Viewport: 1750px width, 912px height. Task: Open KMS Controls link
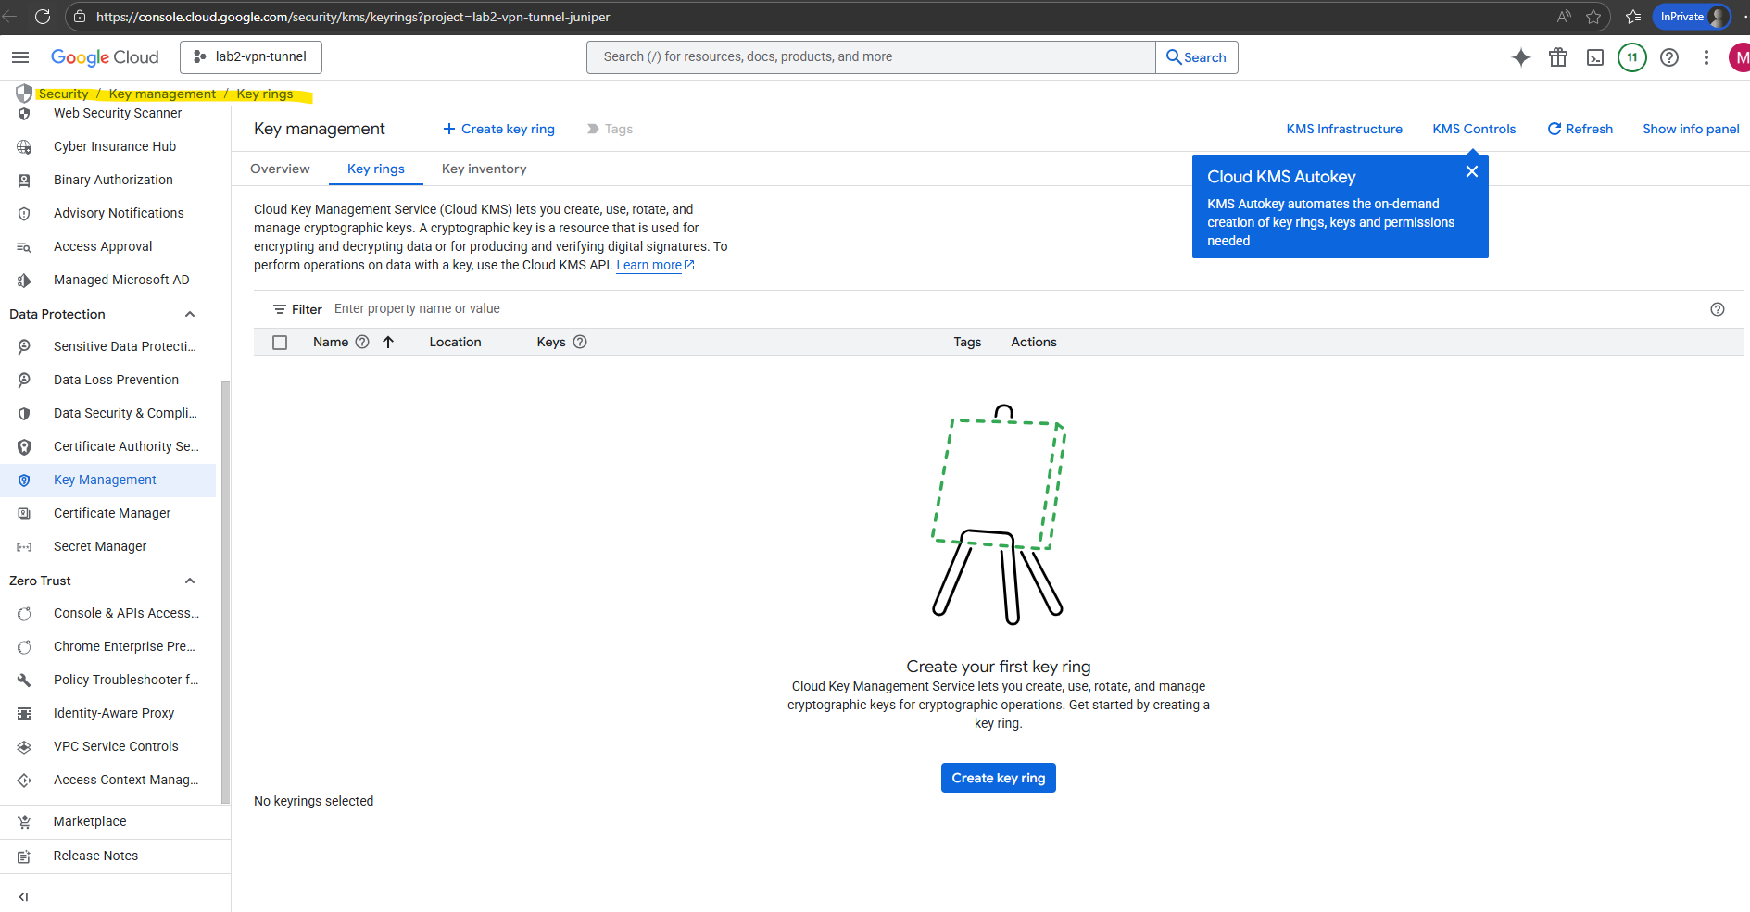[x=1474, y=129]
